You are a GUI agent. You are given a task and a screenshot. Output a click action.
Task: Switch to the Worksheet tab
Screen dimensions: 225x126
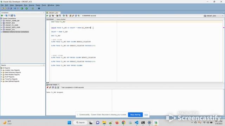pos(50,19)
